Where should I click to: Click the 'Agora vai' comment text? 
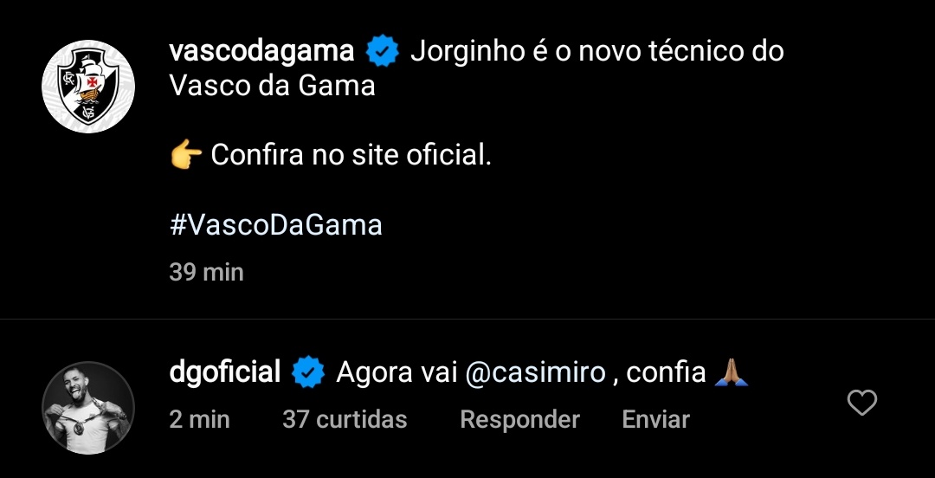397,373
